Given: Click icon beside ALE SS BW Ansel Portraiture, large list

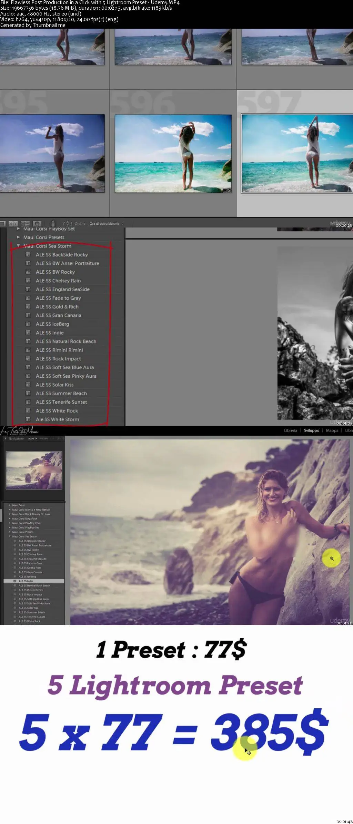Looking at the screenshot, I should click(28, 263).
